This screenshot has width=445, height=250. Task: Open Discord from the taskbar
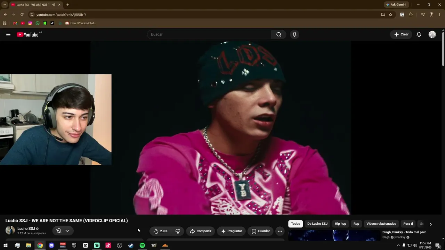pyautogui.click(x=51, y=245)
